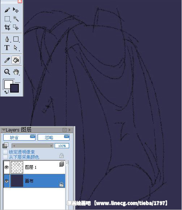Image resolution: width=182 pixels, height=210 pixels.
Task: Select the 画布 layer name
Action: (29, 181)
